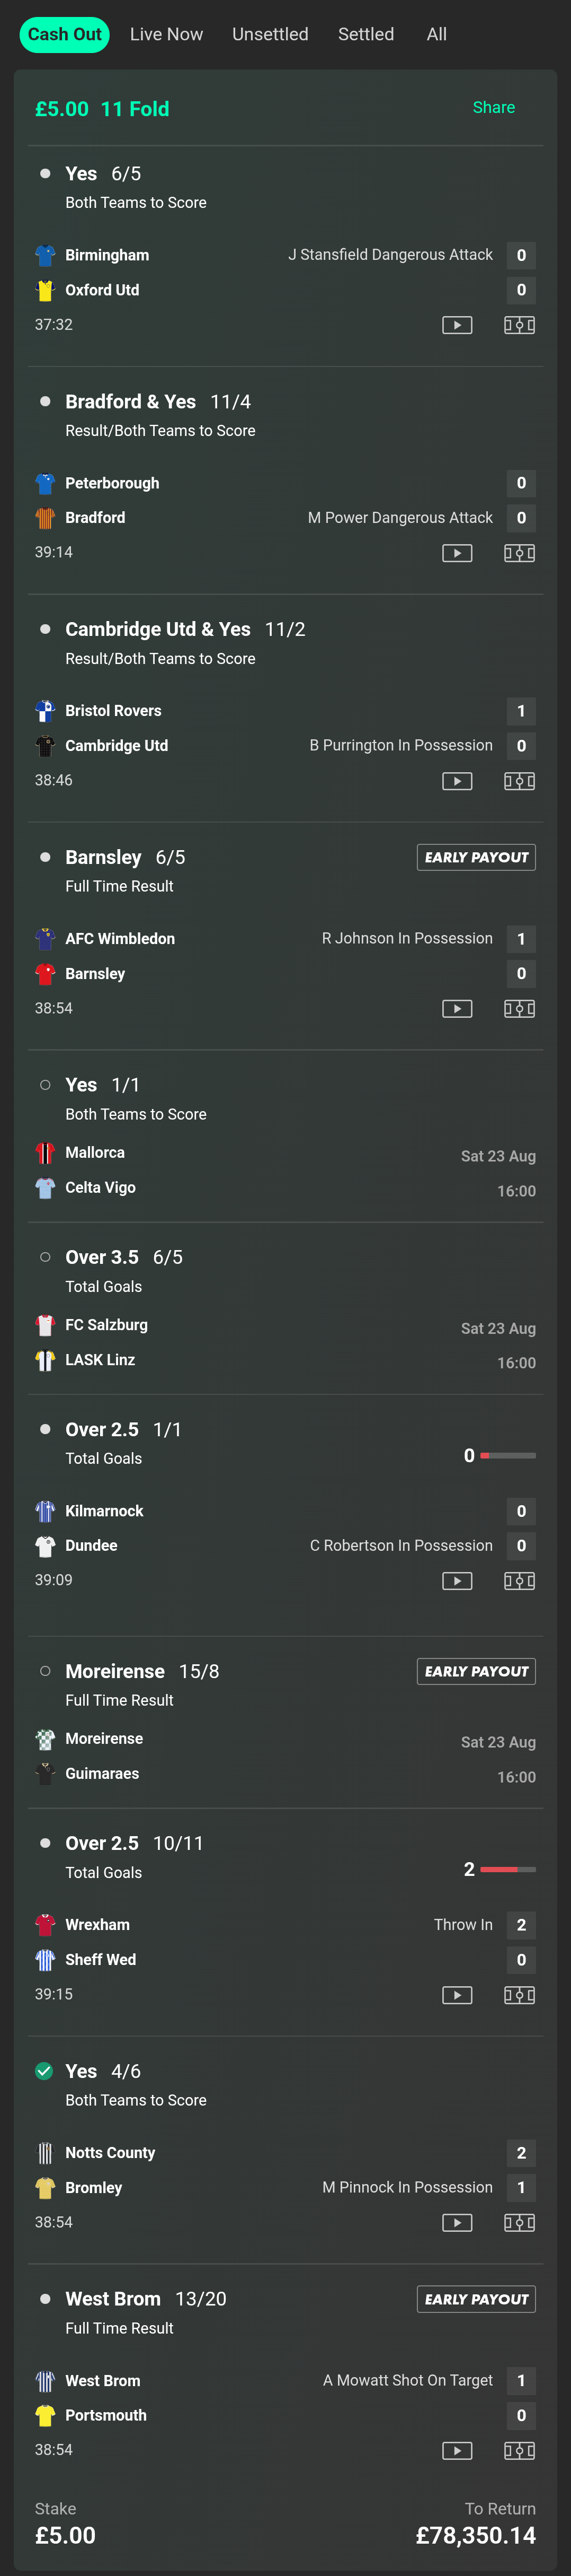Screen dimensions: 571x2576
Task: Open the Unsettled bets tab
Action: [x=270, y=34]
